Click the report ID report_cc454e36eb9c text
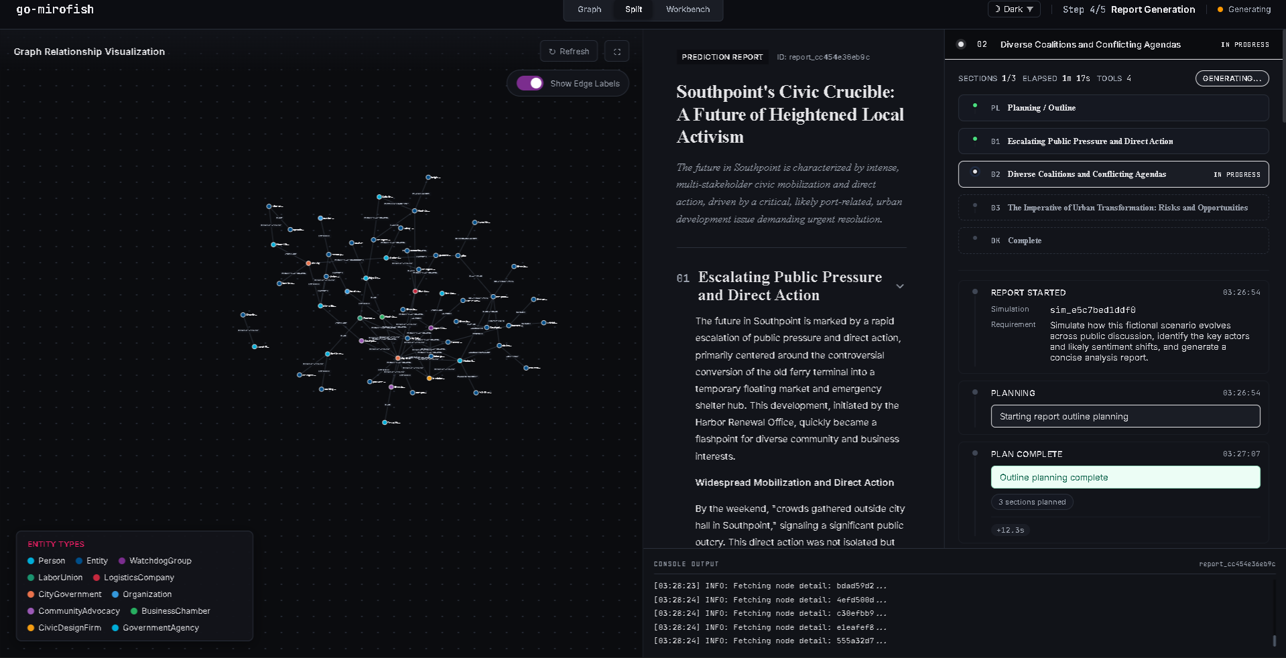1286x658 pixels. [x=823, y=57]
